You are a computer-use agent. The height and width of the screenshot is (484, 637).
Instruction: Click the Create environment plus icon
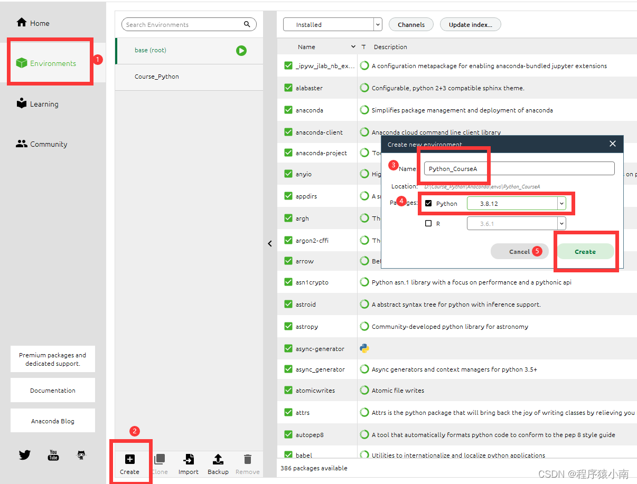[130, 459]
